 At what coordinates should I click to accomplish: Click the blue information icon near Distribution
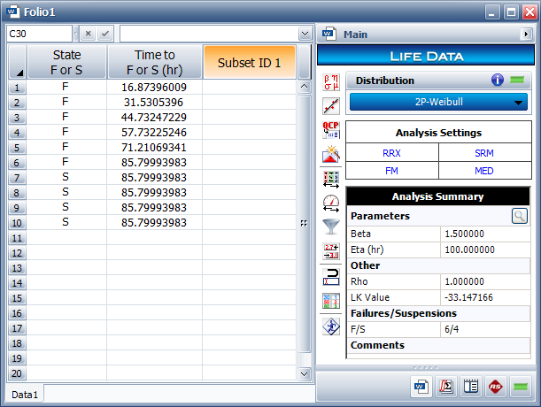pyautogui.click(x=498, y=81)
